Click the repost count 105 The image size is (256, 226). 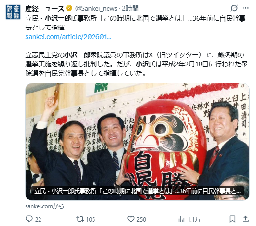coord(90,219)
